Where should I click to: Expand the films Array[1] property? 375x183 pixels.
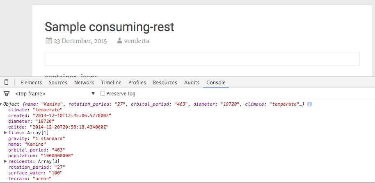[x=5, y=133]
